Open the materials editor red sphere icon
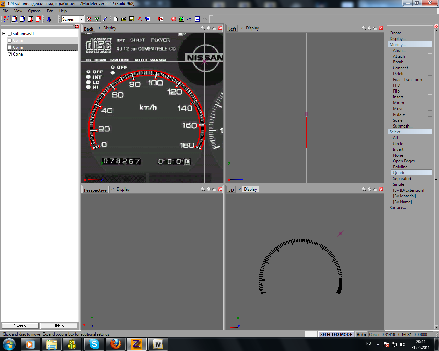 174,19
